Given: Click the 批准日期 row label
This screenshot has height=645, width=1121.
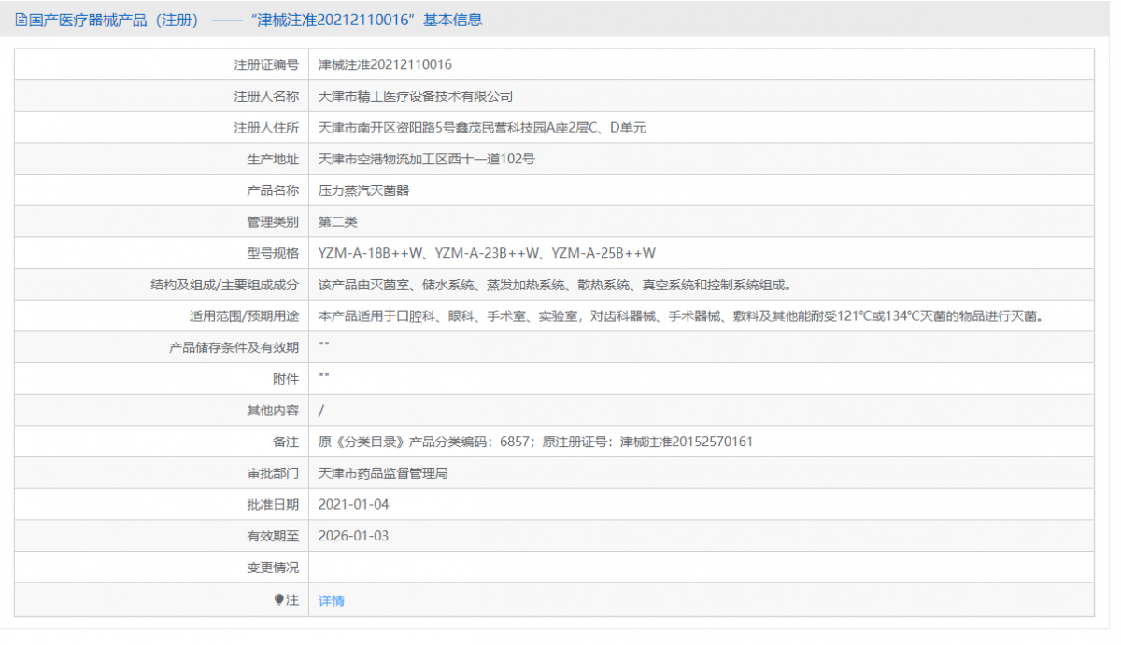Looking at the screenshot, I should pos(273,505).
